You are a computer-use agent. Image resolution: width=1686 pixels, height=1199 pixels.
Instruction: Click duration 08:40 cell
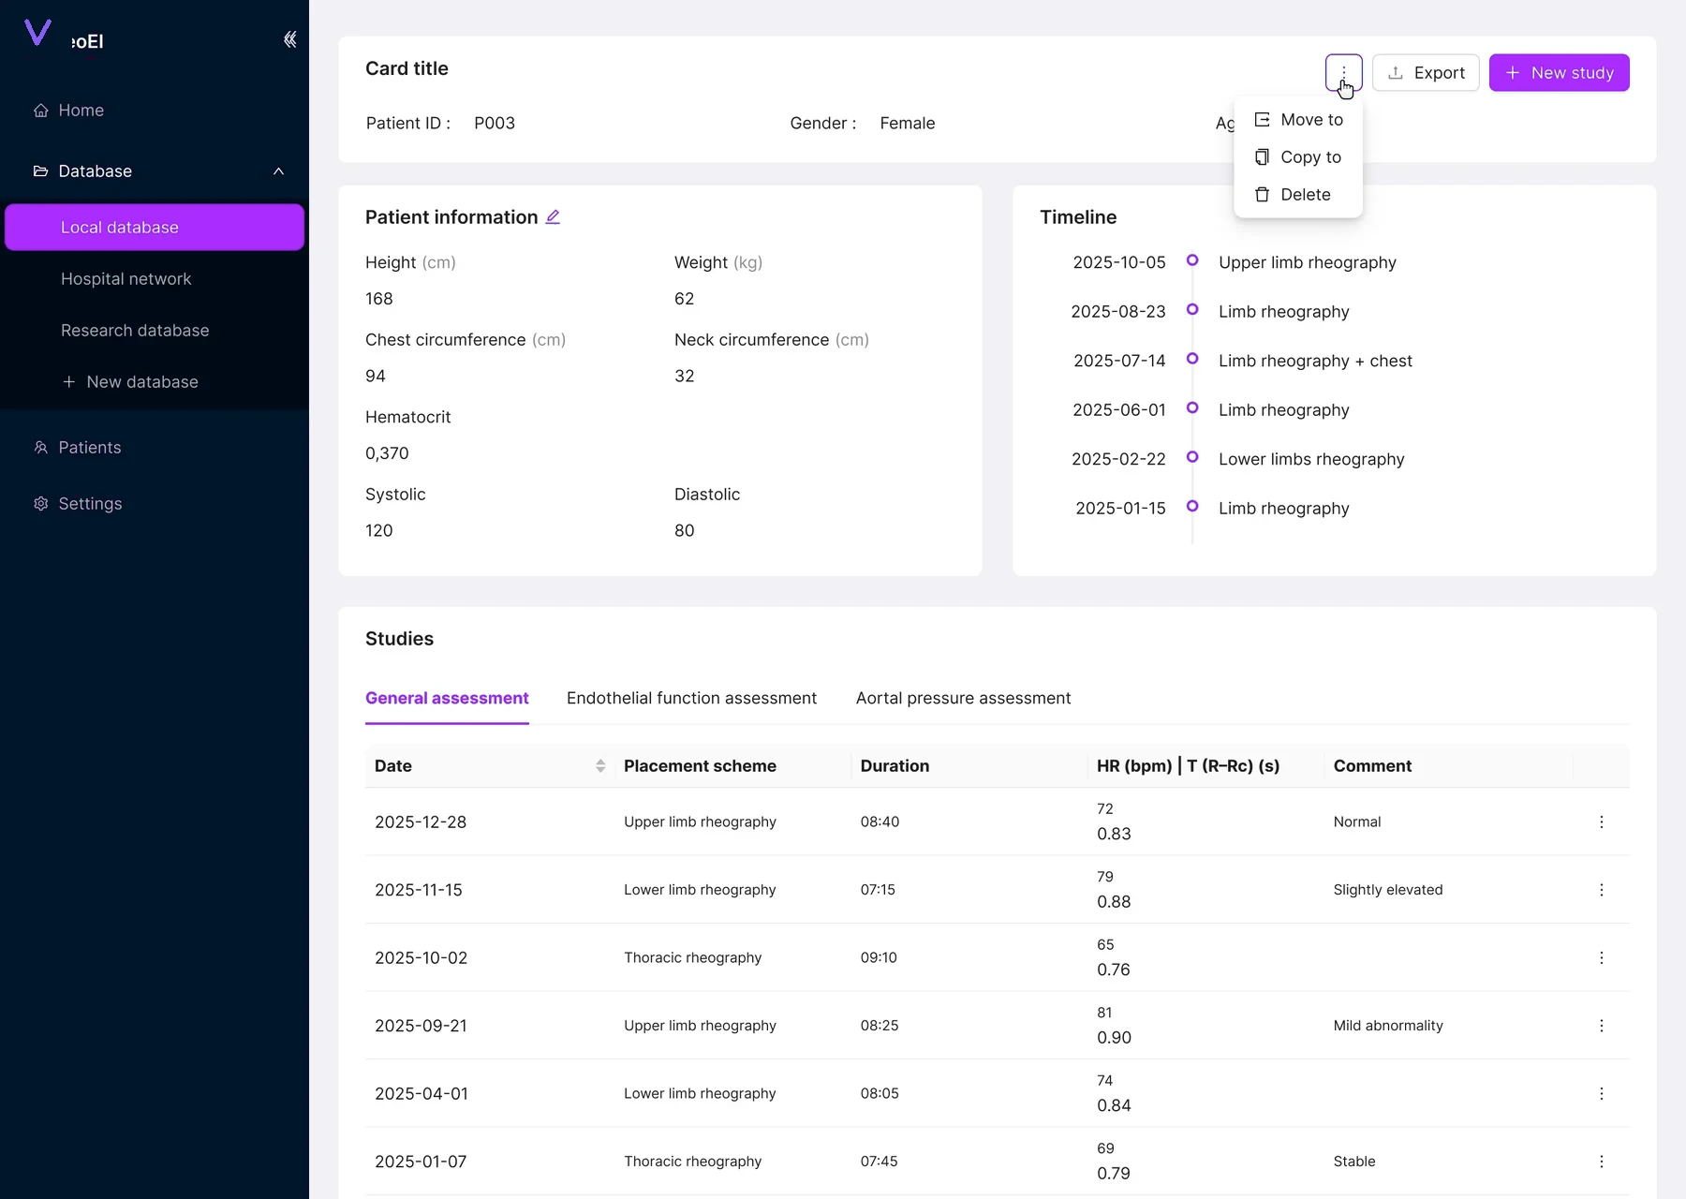point(880,822)
